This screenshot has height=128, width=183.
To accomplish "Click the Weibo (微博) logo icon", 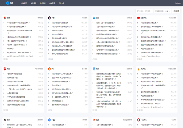I will [x=5, y=18].
